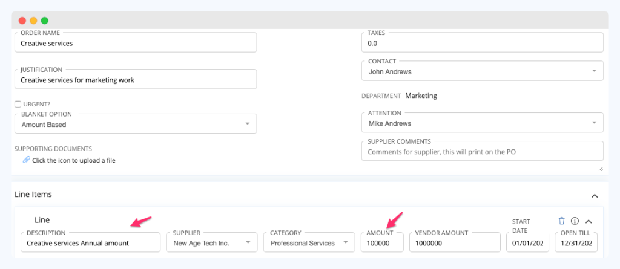Open the Blanket Option dropdown

pos(136,124)
